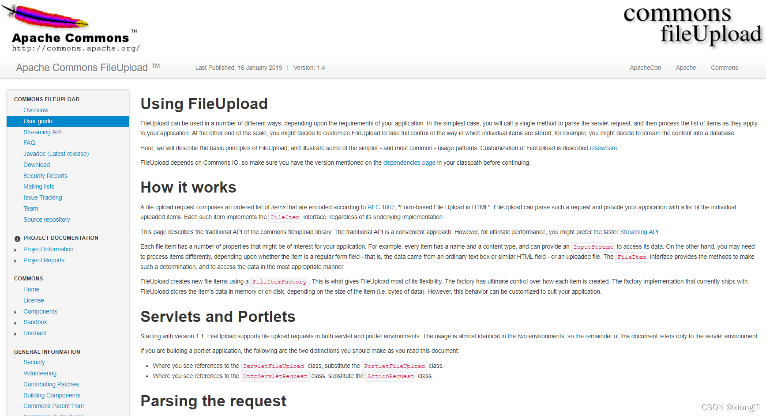
Task: Open the Security link under General Information
Action: (x=34, y=362)
